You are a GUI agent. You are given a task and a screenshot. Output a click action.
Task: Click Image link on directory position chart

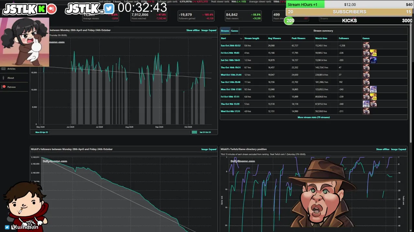pos(394,149)
